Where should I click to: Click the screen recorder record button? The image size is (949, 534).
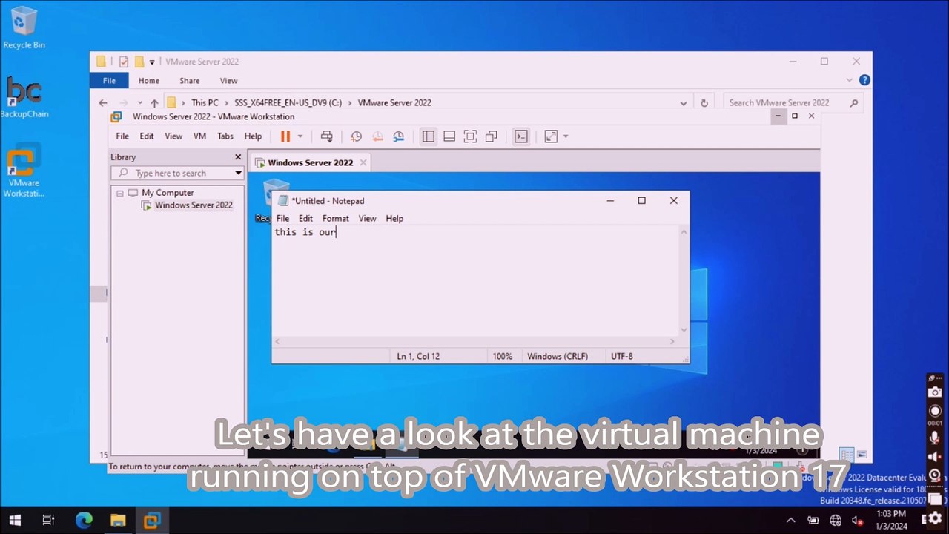click(935, 412)
